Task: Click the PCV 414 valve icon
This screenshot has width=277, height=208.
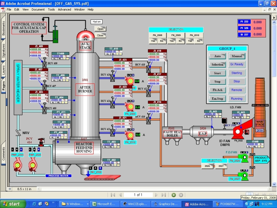Action: 42,141
